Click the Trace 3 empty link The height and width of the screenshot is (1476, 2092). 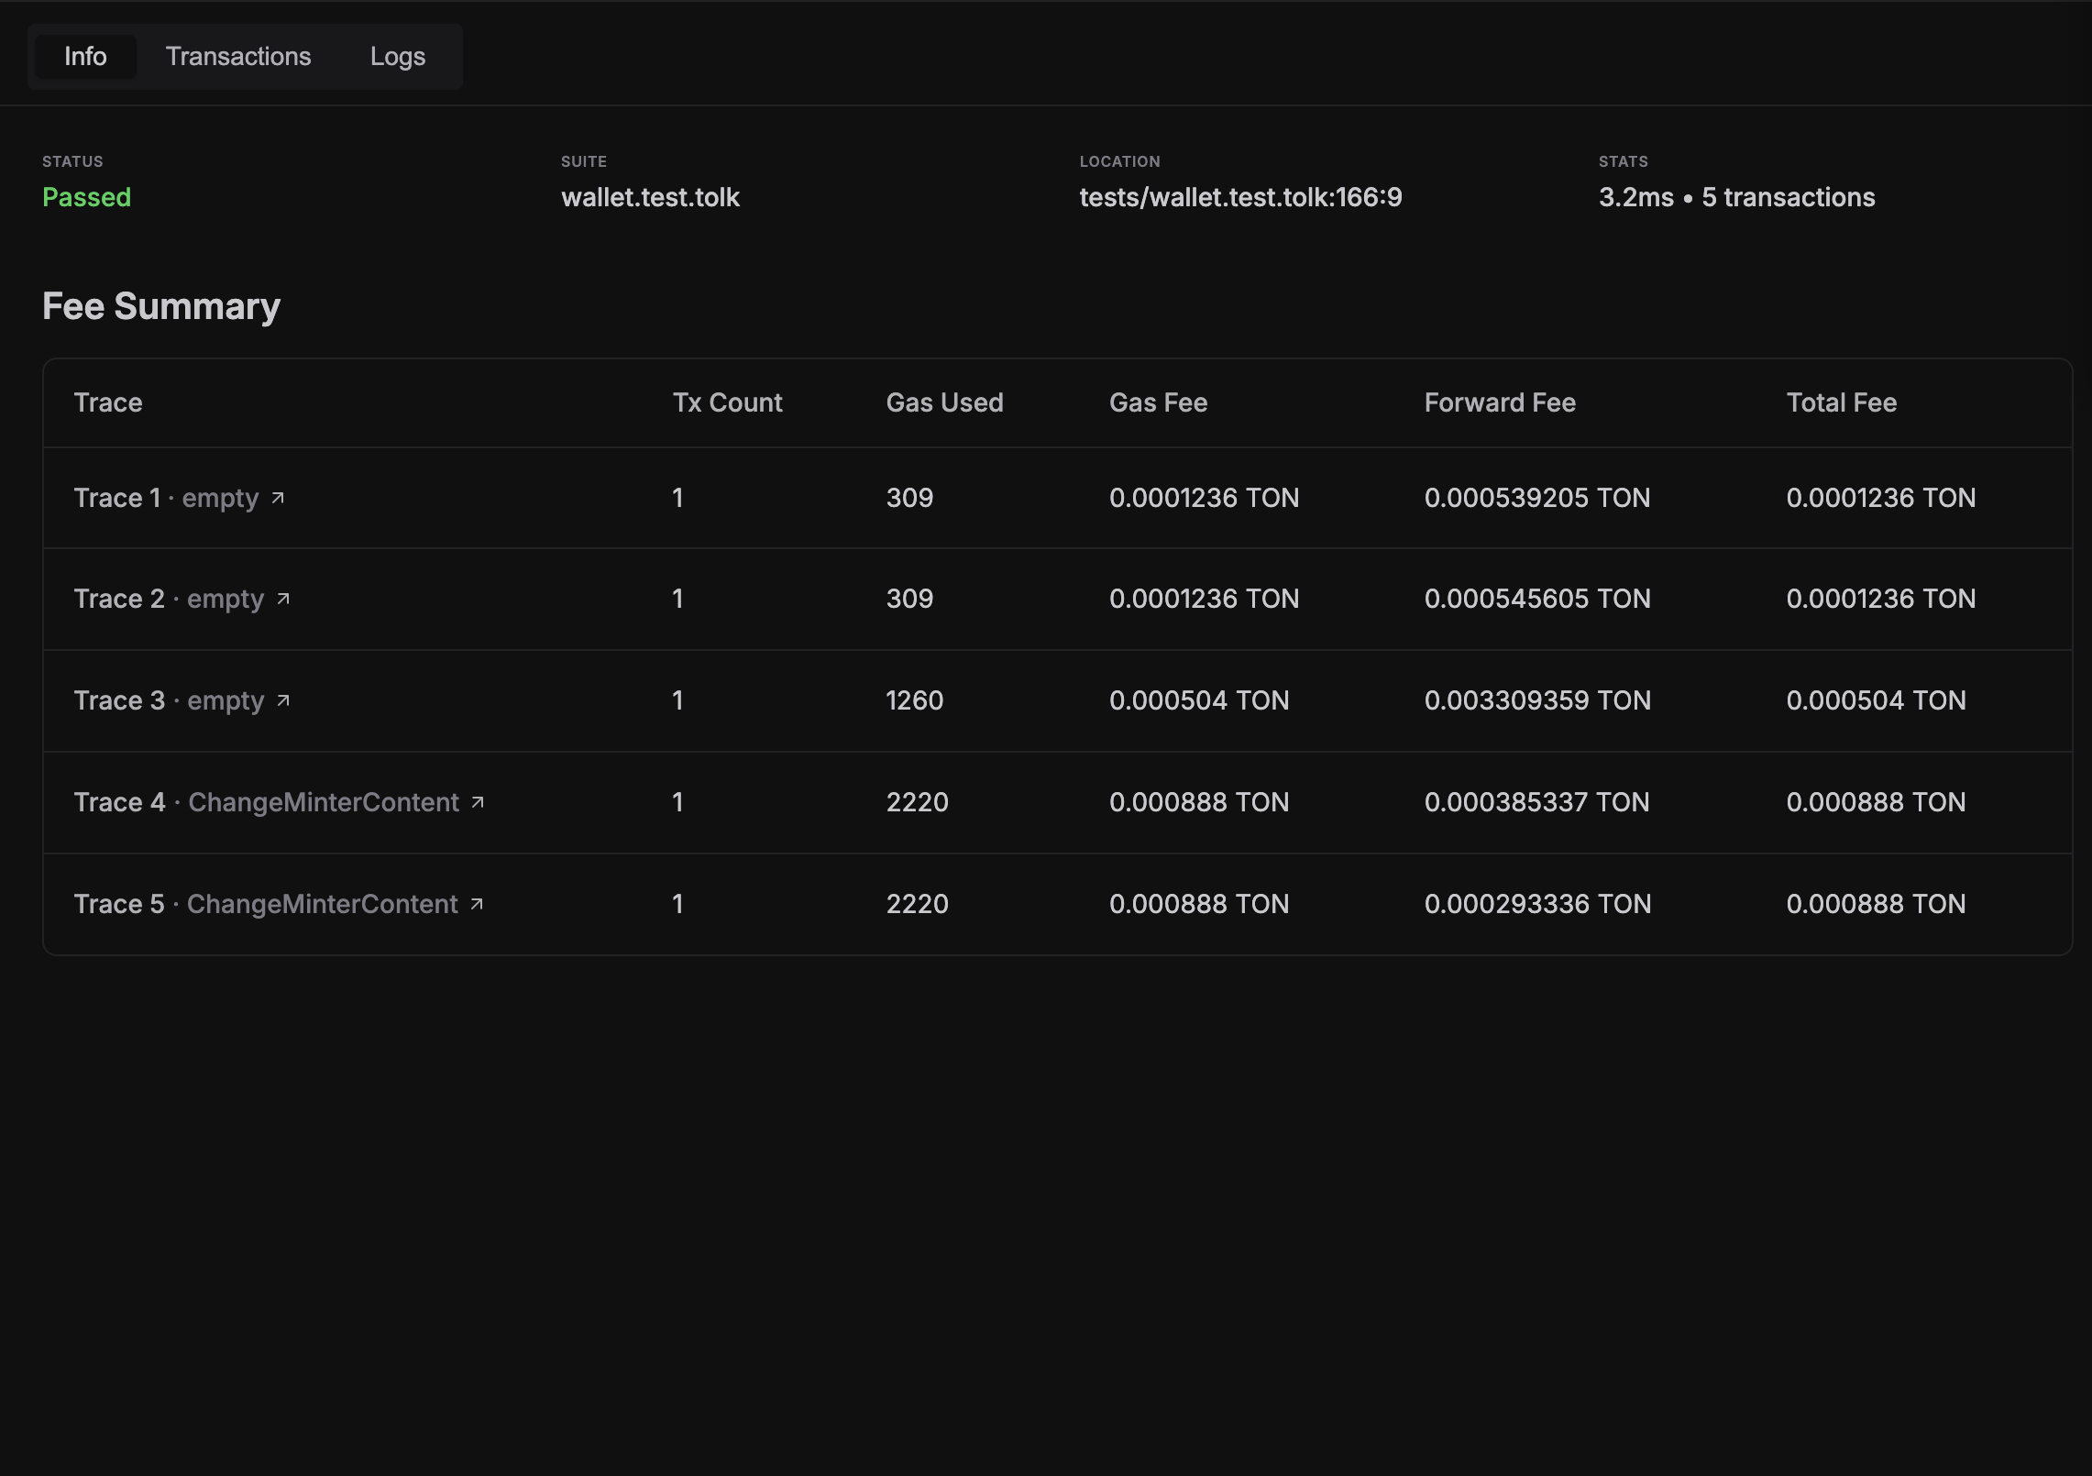226,700
